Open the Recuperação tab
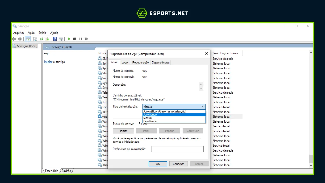 click(x=140, y=62)
